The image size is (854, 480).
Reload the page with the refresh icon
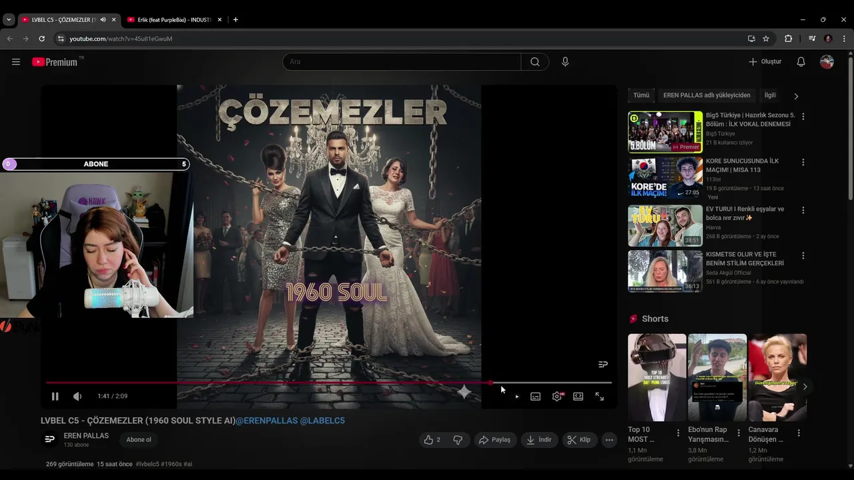[41, 39]
